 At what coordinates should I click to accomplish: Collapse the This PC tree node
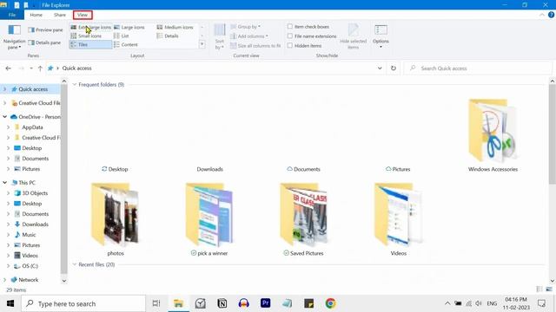[4, 183]
